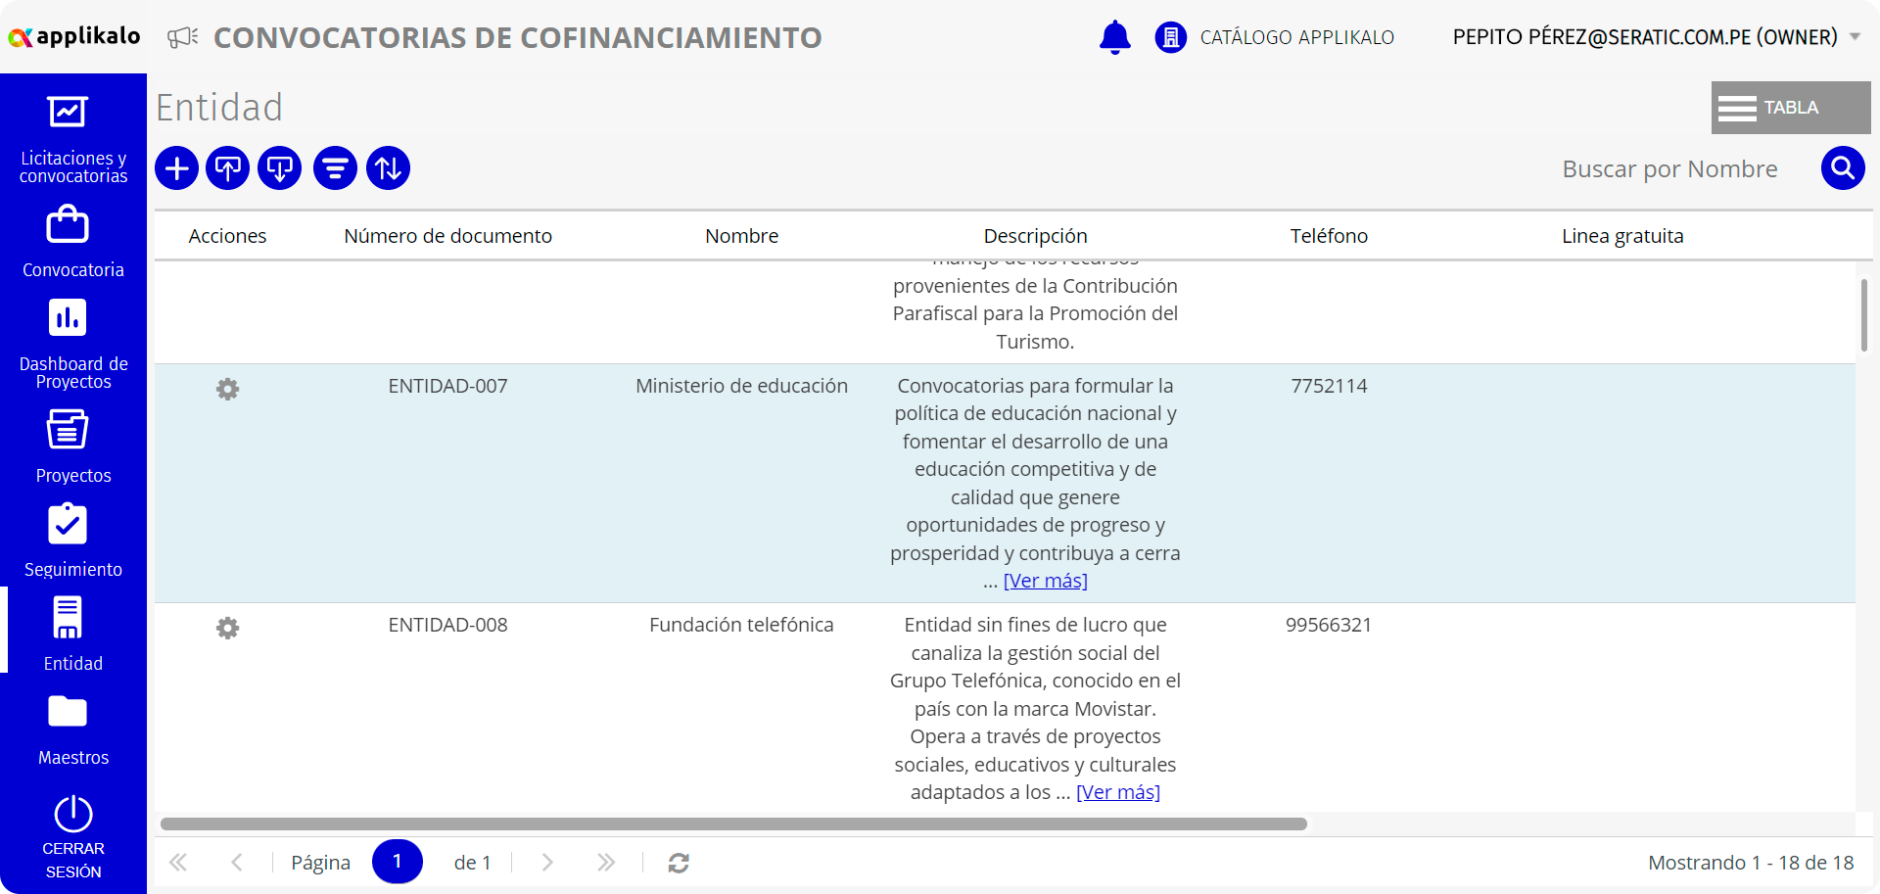Select ENTIDAD-007 document number cell
The height and width of the screenshot is (894, 1880).
pyautogui.click(x=447, y=386)
